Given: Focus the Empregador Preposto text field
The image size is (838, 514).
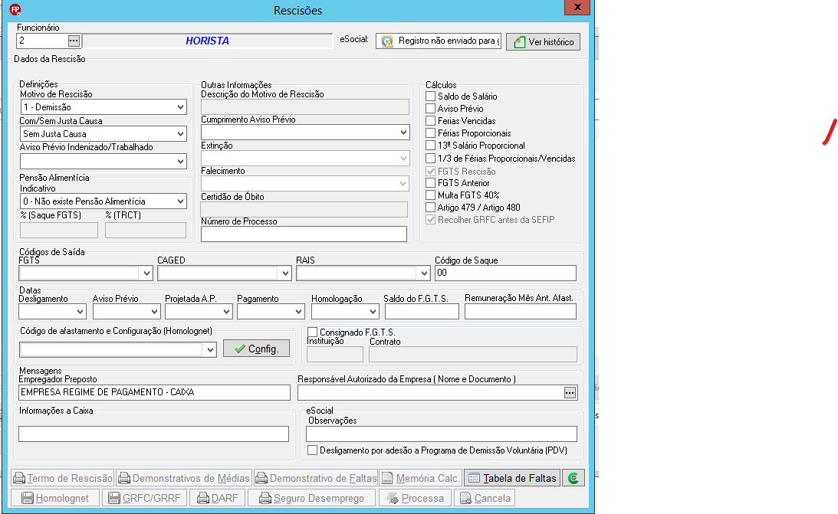Looking at the screenshot, I should (x=154, y=392).
